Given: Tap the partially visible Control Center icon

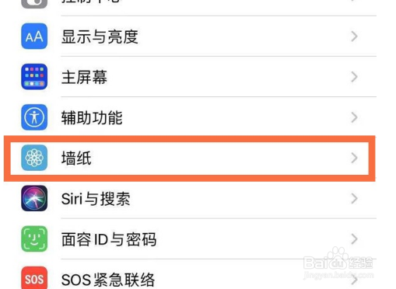Looking at the screenshot, I should [x=34, y=4].
